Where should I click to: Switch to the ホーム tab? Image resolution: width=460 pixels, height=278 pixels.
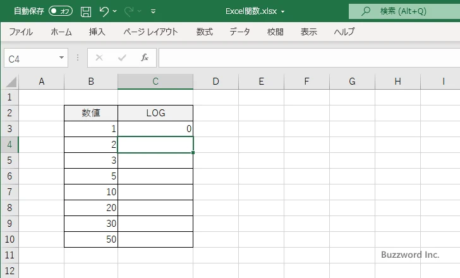pyautogui.click(x=61, y=32)
